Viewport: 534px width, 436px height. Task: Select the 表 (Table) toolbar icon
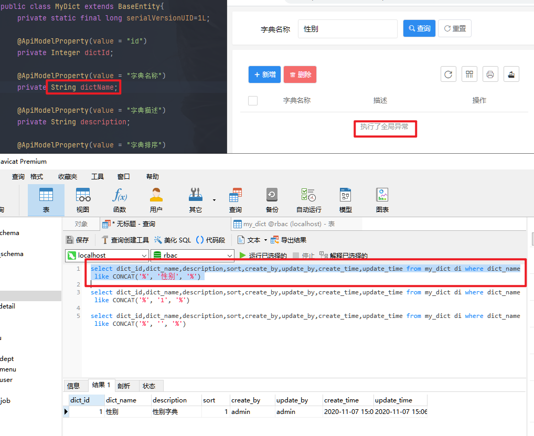(x=46, y=200)
